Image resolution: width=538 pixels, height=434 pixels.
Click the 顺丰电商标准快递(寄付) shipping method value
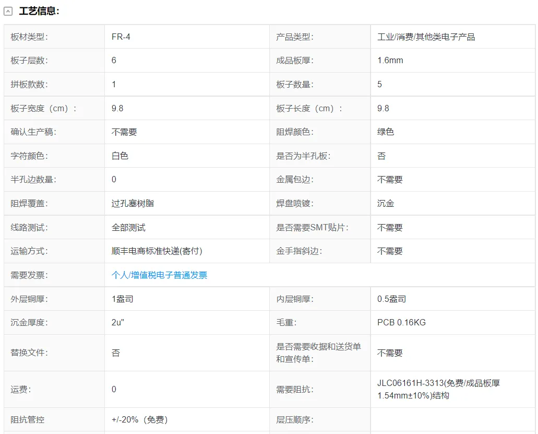(157, 251)
